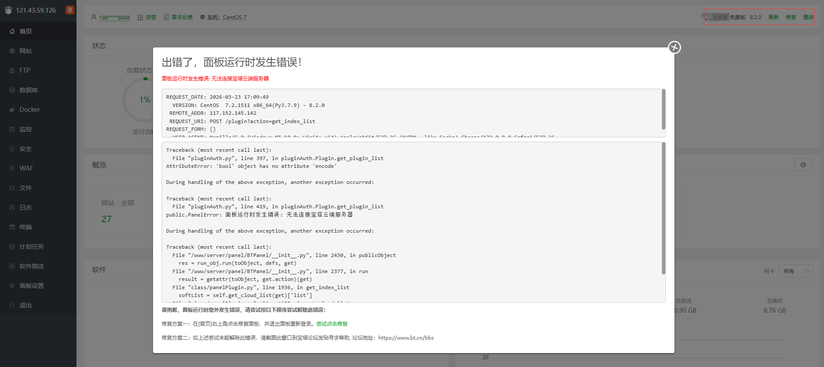Viewport: 824px width, 367px height.
Task: Click the home icon for 首页
Action: [x=12, y=31]
